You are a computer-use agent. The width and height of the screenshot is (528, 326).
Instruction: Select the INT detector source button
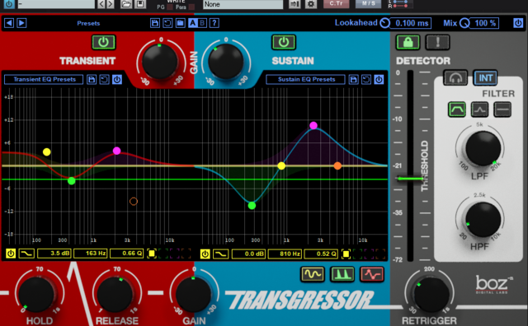click(485, 78)
